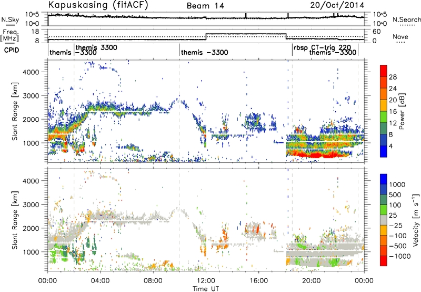Click the 'Power [dB]' colorbar label
This screenshot has height=292, width=421.
[402, 111]
